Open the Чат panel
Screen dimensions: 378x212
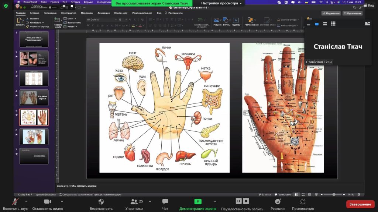coord(165,204)
